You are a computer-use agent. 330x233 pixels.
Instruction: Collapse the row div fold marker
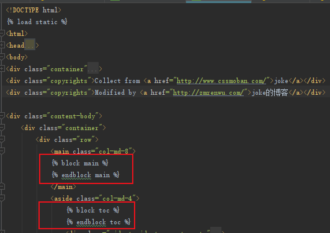[2, 139]
